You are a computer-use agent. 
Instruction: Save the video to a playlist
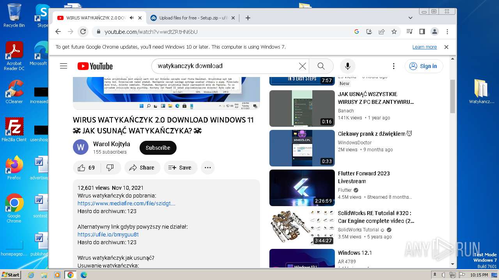point(180,168)
